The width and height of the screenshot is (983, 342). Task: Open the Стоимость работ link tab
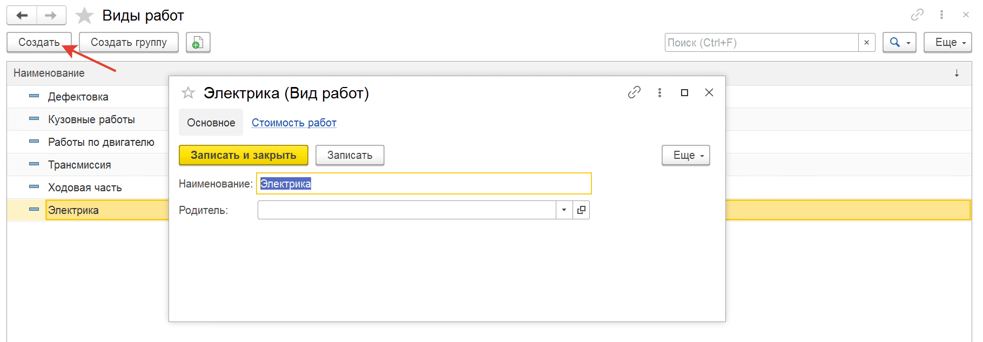tap(294, 123)
